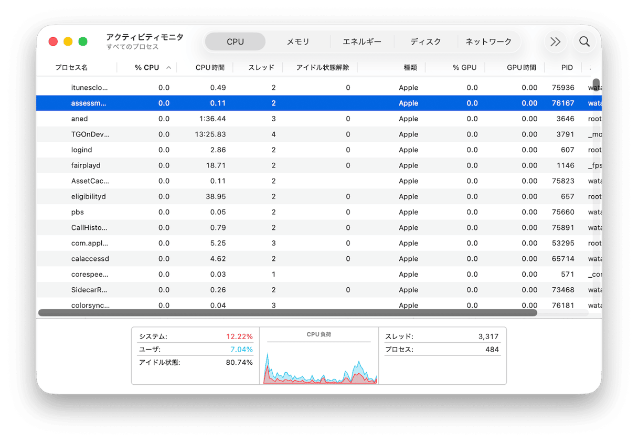Click CPU time 13:25.83 cell
The height and width of the screenshot is (442, 638).
pos(209,134)
